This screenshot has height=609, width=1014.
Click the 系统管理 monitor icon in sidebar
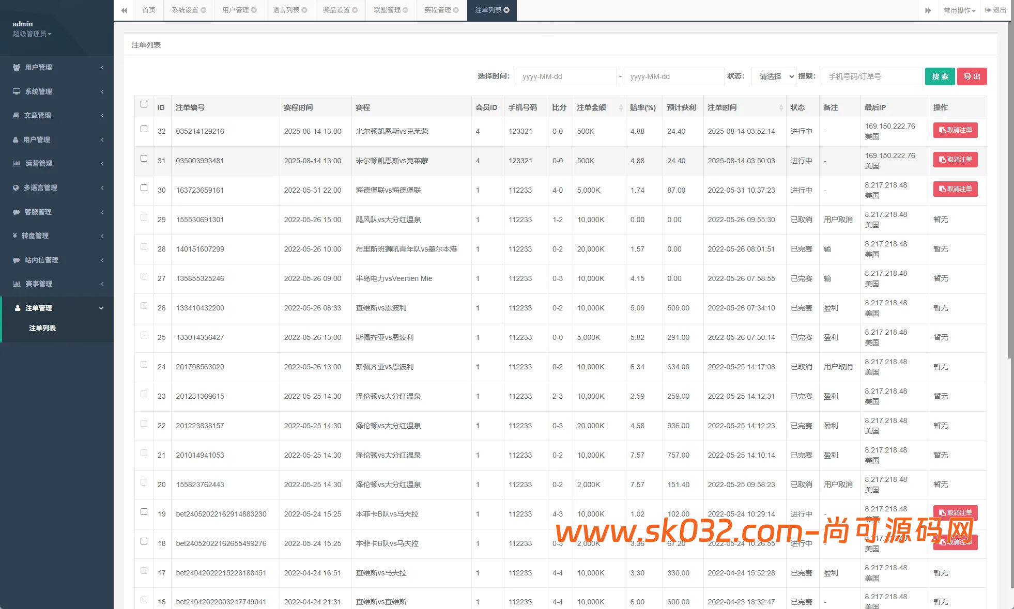tap(17, 91)
